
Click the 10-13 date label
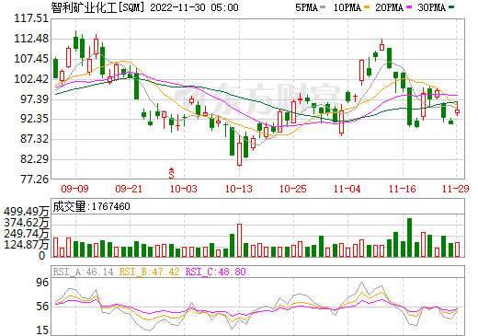239,189
